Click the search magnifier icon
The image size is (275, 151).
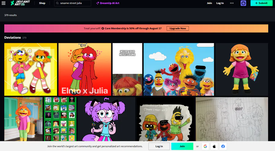click(57, 3)
